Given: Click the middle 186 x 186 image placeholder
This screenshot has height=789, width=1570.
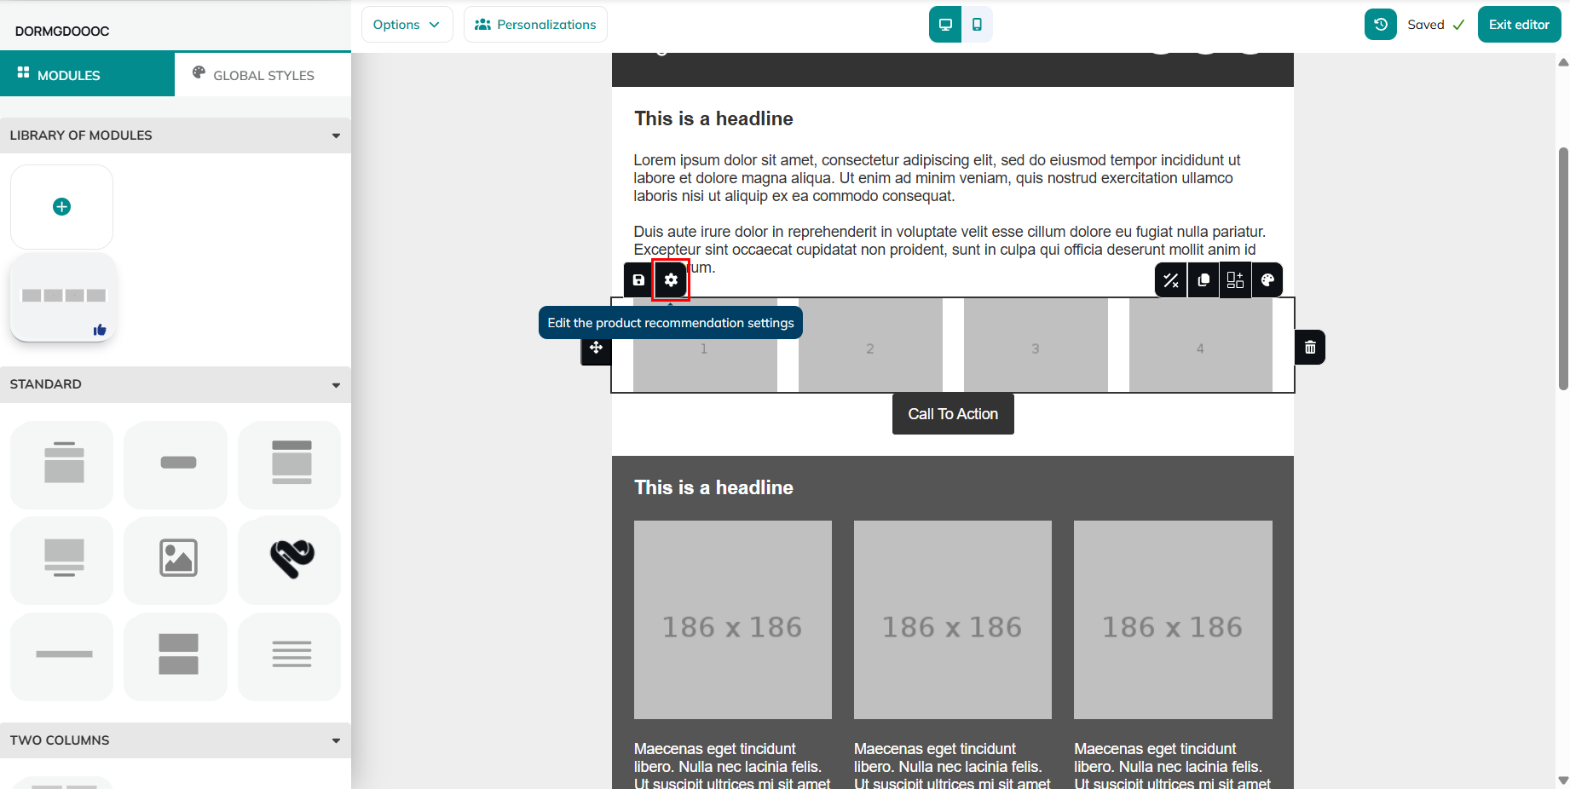Looking at the screenshot, I should coord(953,619).
